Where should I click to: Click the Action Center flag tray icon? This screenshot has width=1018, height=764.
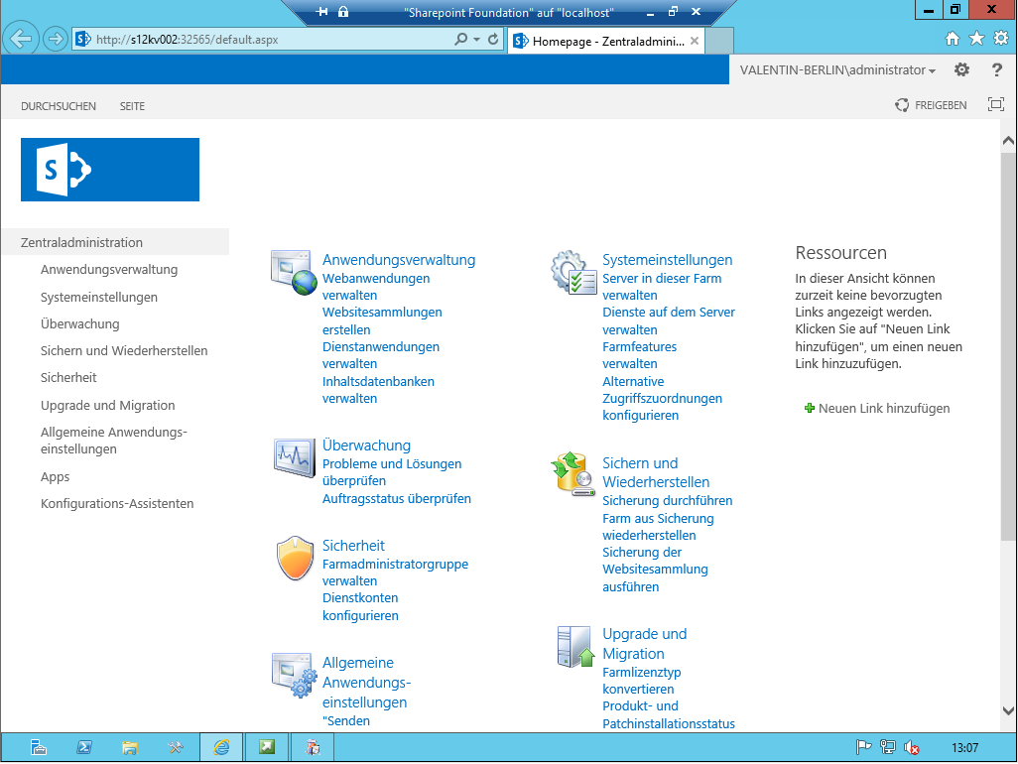tap(863, 748)
